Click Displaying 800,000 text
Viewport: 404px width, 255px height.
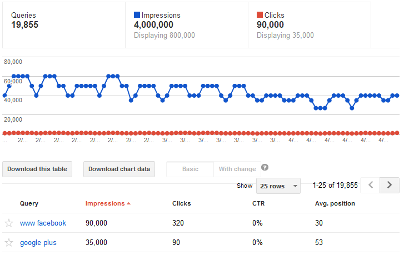(164, 36)
